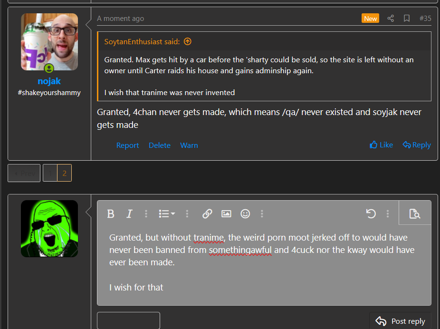Toggle the reply preview mode
Screen dimensions: 440x329
point(414,214)
